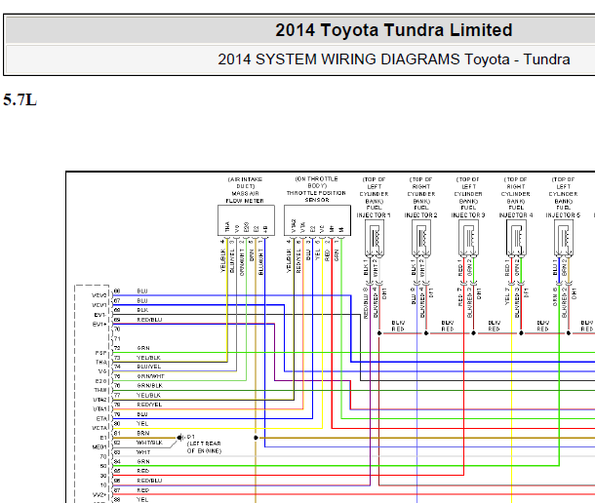Click the 'THA' terminal label on the ECM
The image size is (595, 503).
[101, 363]
